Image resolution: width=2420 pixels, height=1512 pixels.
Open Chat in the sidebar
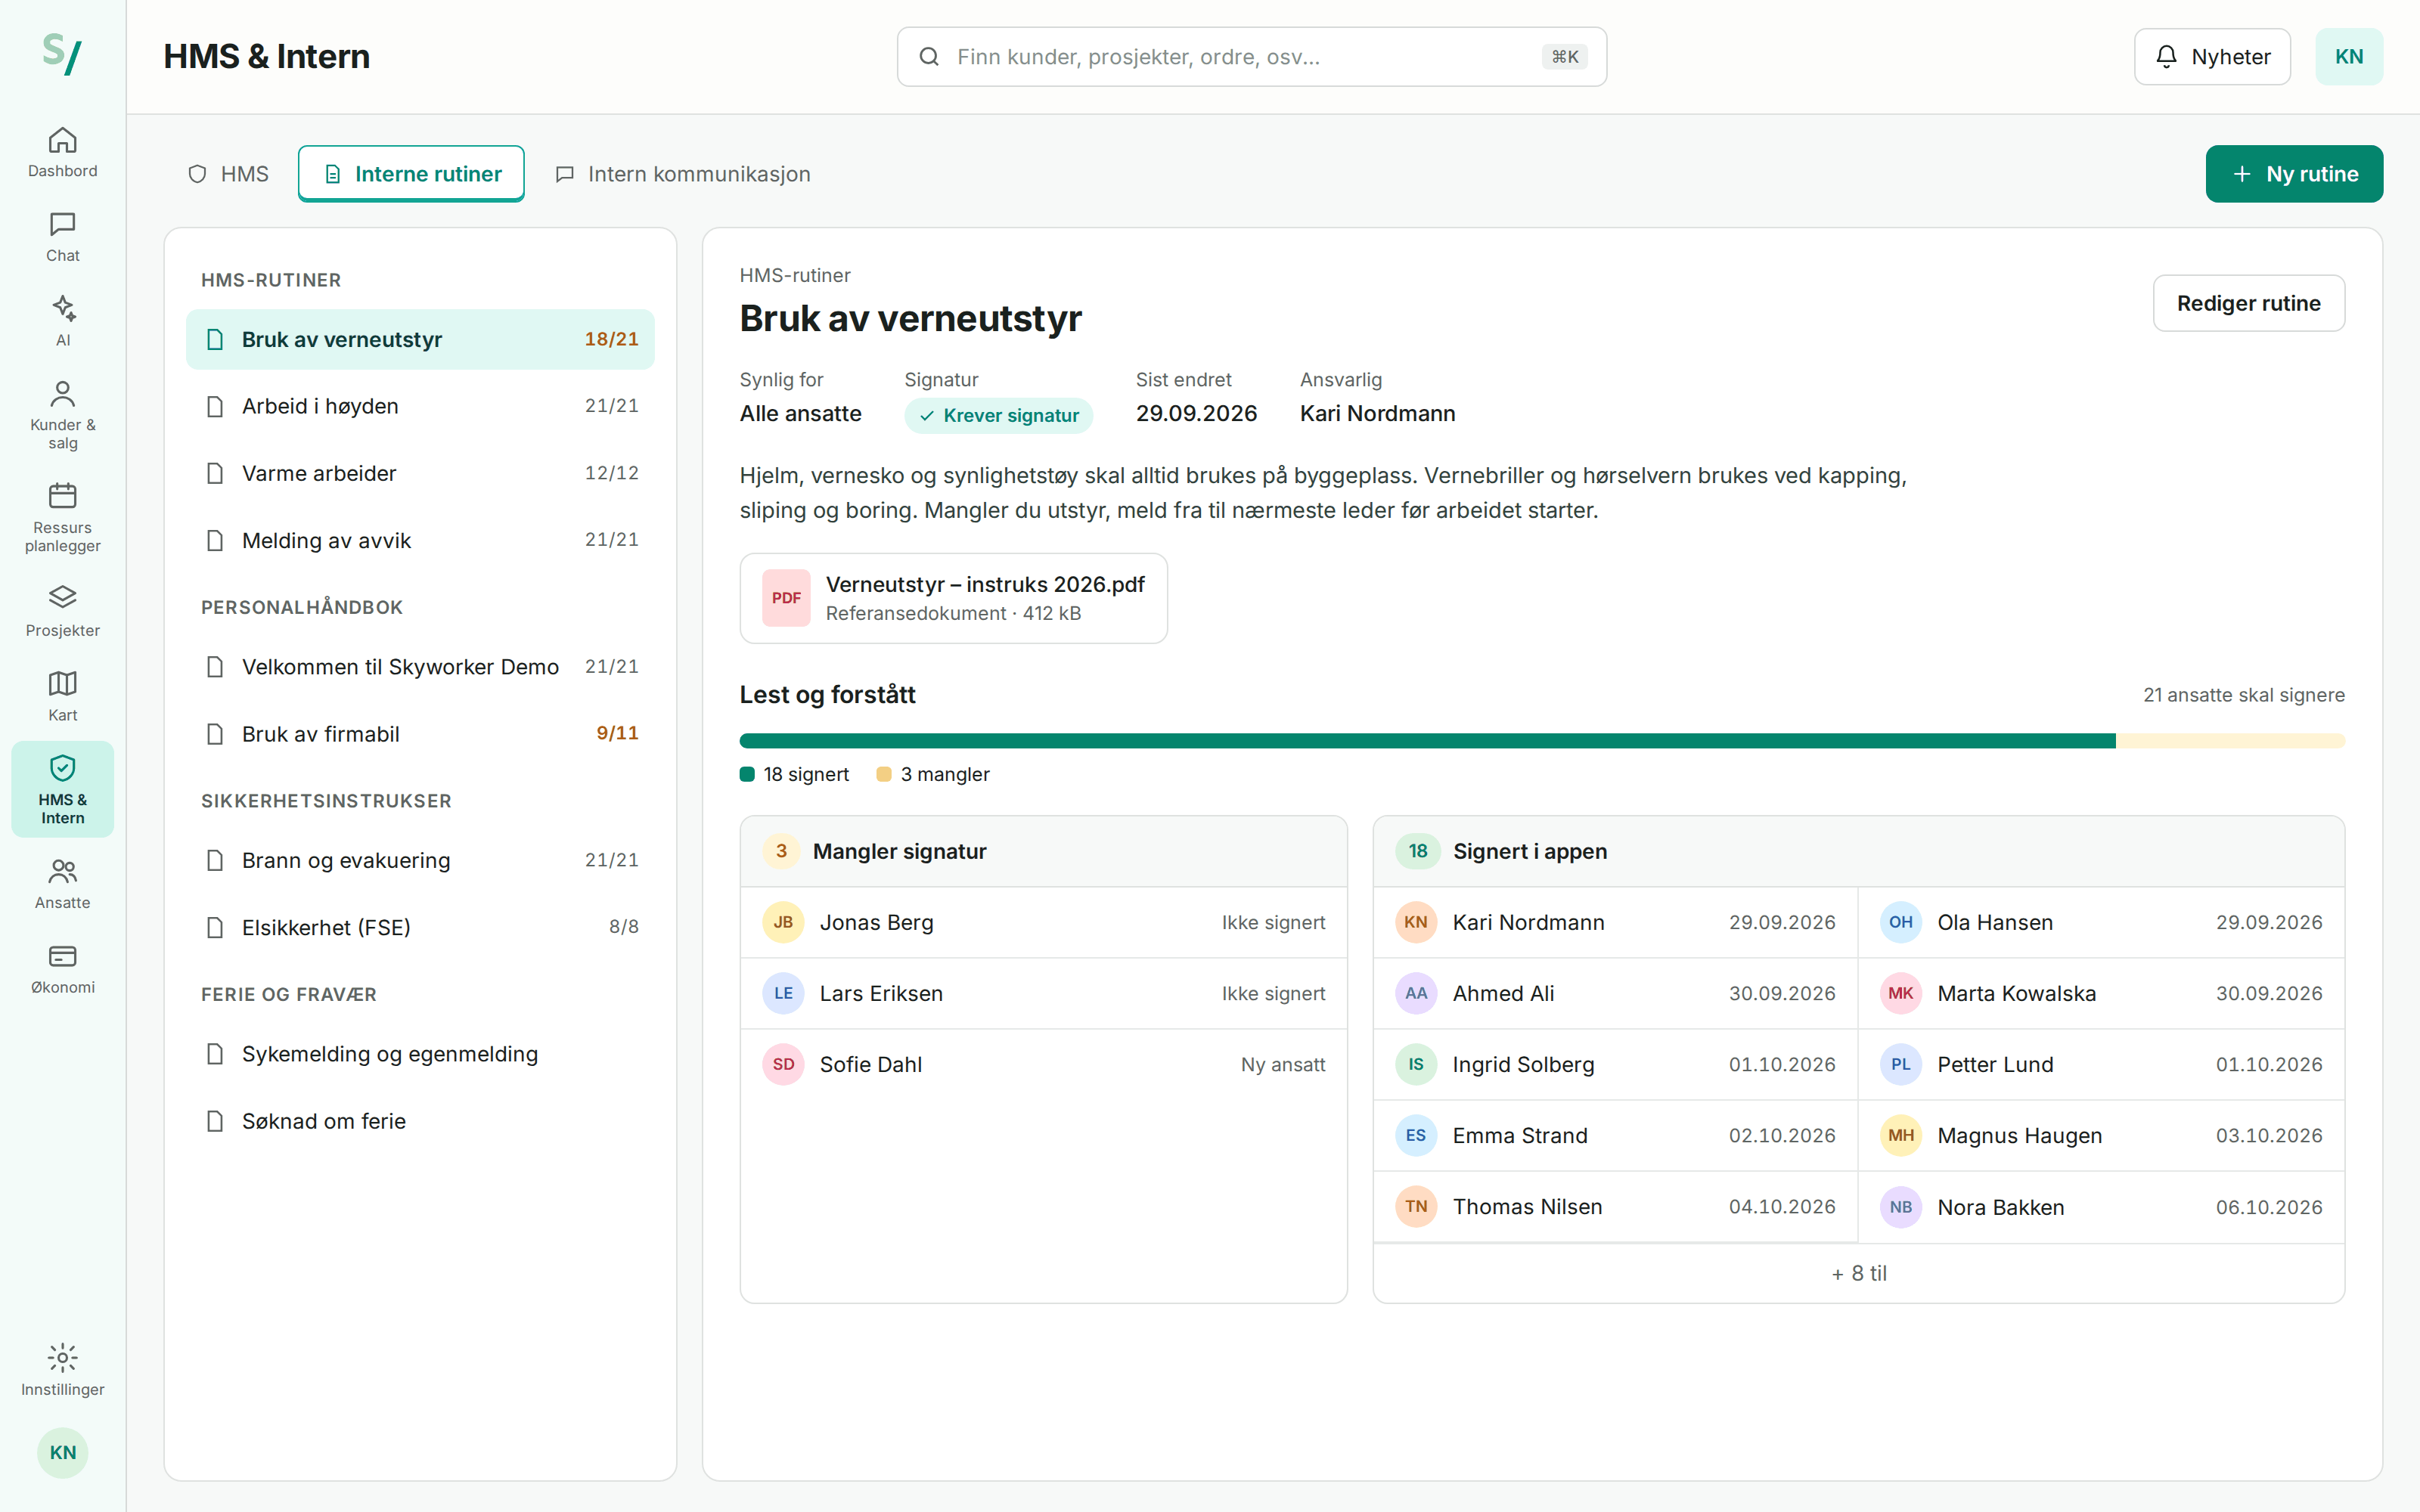62,237
